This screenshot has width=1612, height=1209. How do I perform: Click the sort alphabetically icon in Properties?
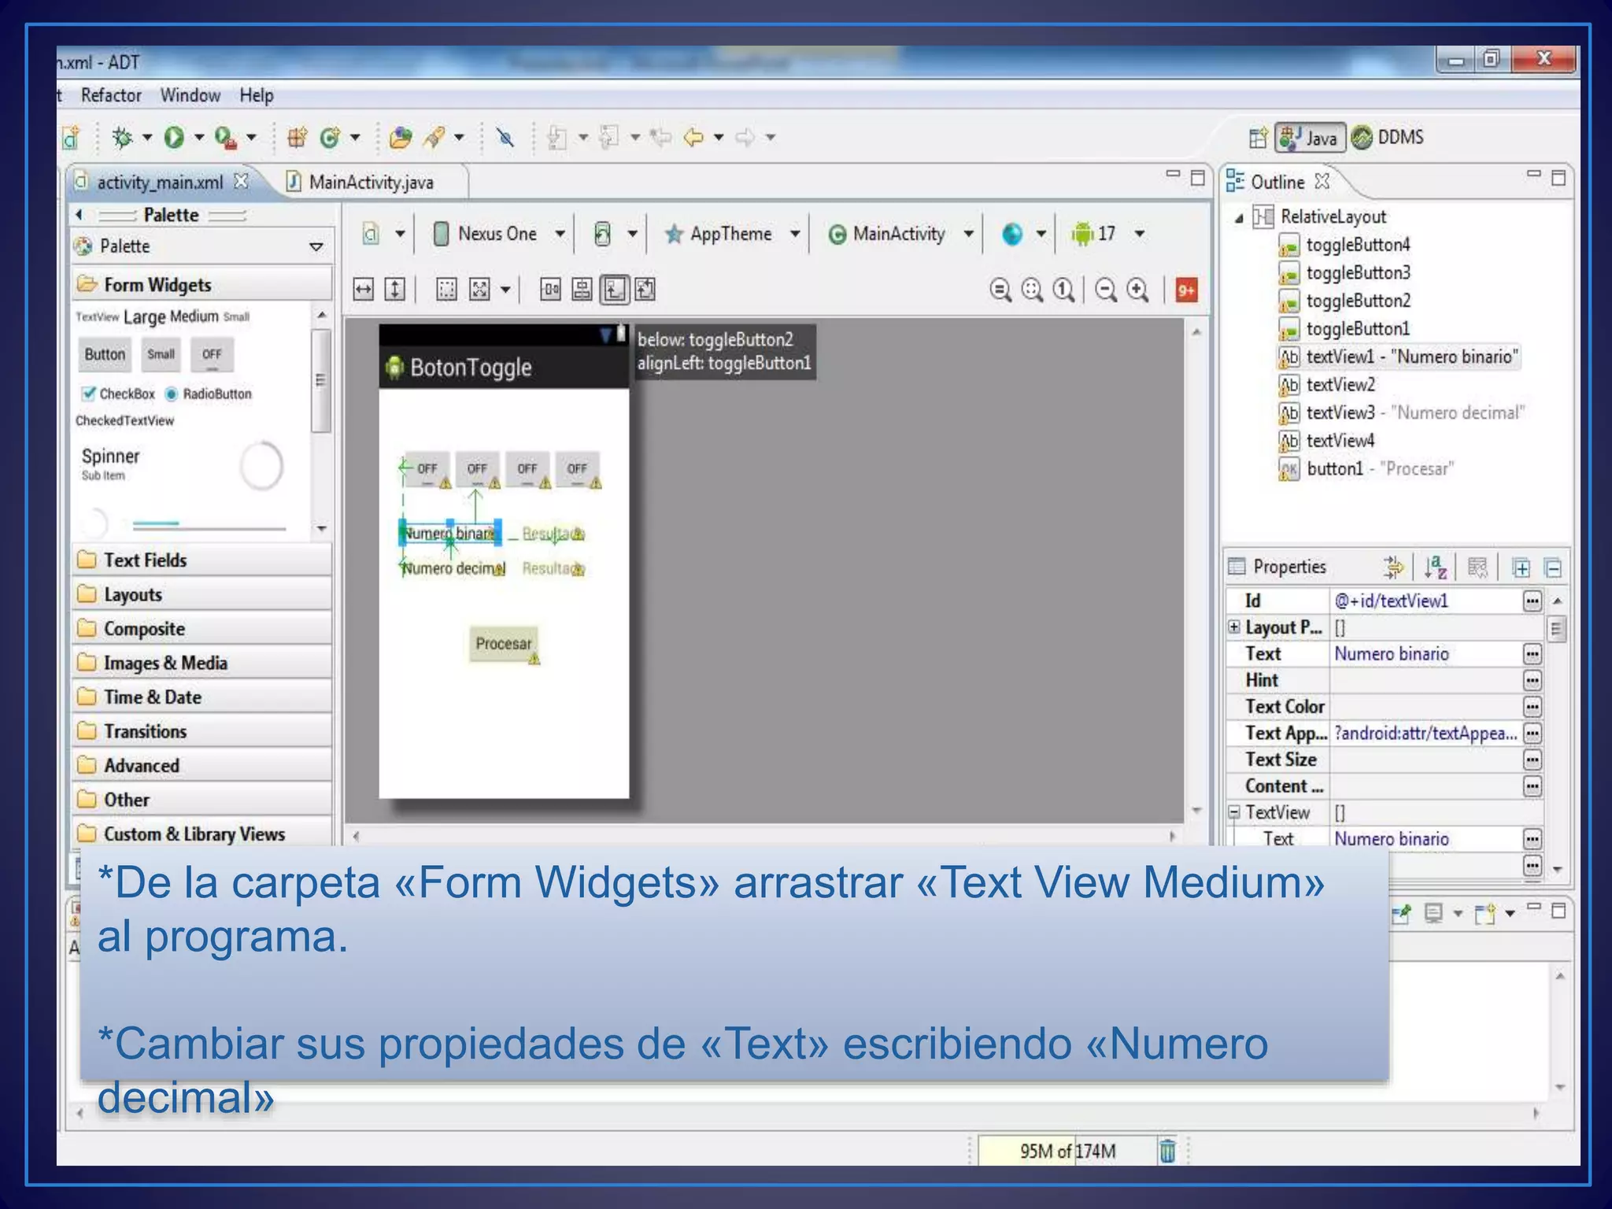(1435, 567)
